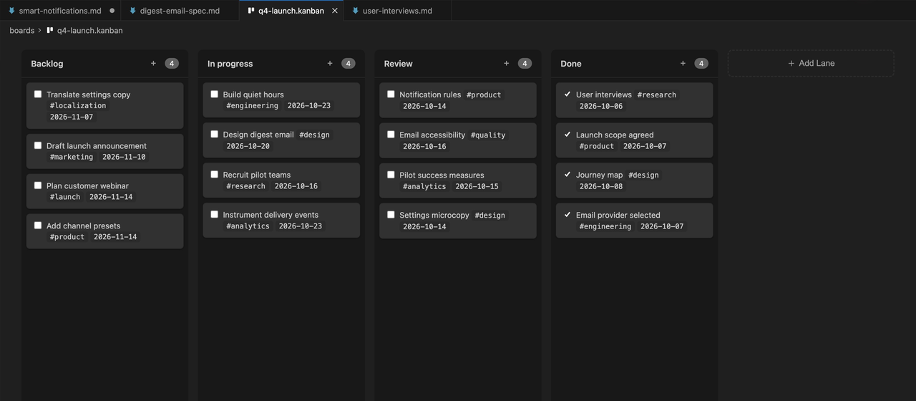The image size is (916, 401).
Task: Uncheck the Launch scope agreed card
Action: (x=567, y=134)
